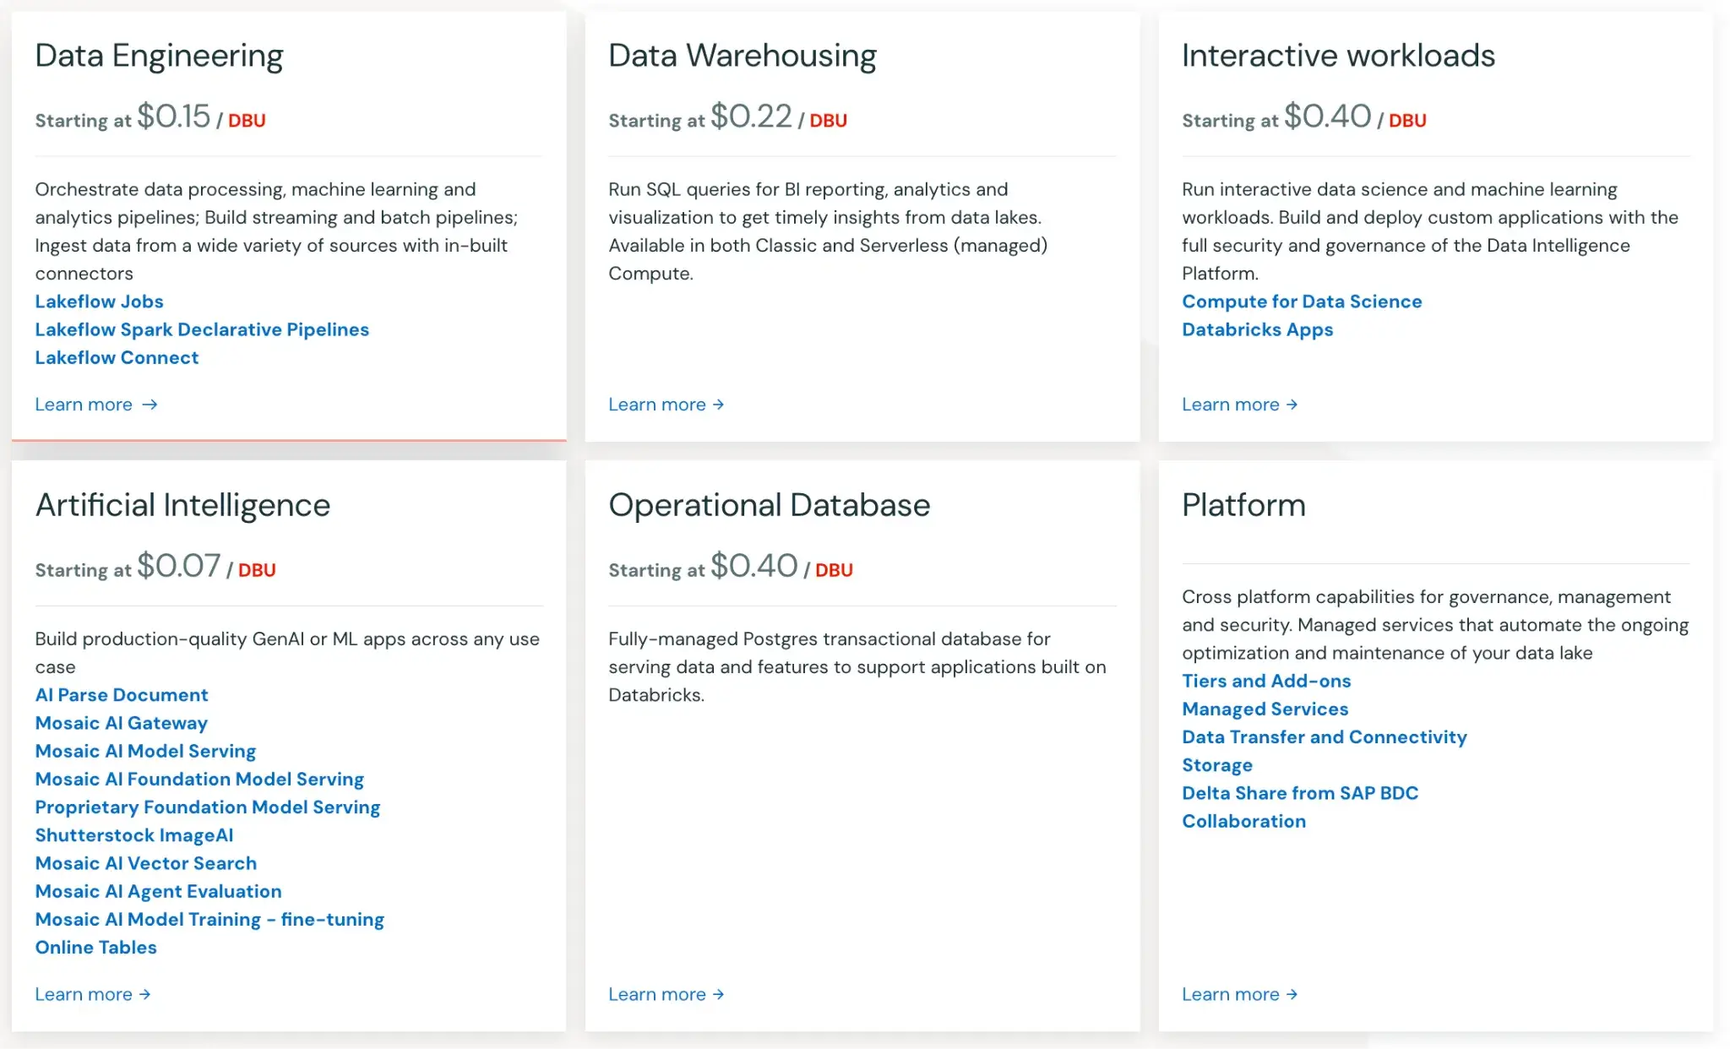Select Mosaic AI Vector Search link

click(145, 863)
